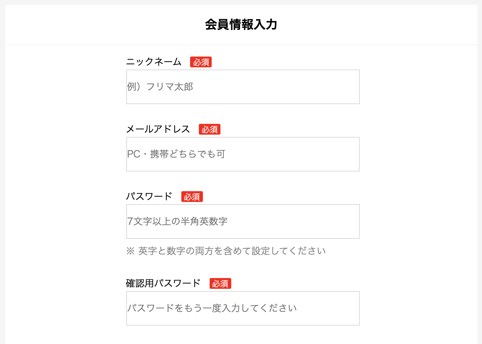
Task: Click the 例）フリマ太郎 placeholder text
Action: coord(160,87)
